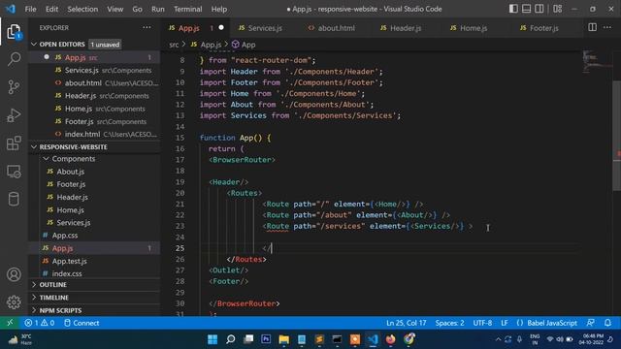Open the Help menu
Screen dimensions: 621x349
pos(219,9)
